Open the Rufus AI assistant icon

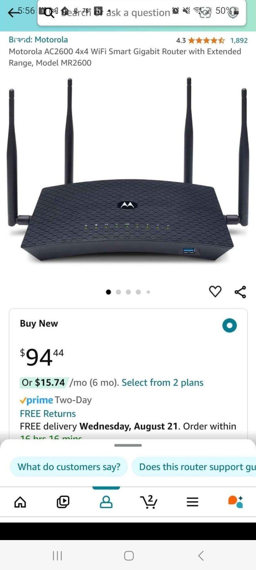[235, 502]
